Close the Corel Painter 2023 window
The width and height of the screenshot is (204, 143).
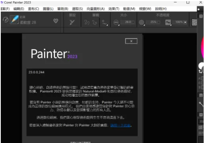(x=200, y=2)
